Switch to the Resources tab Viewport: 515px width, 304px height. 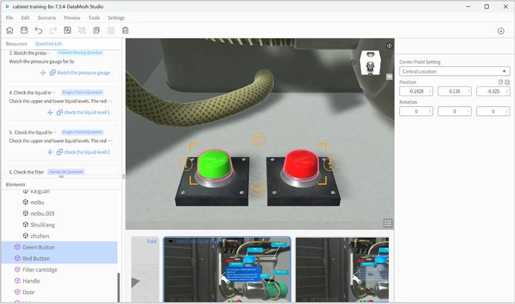tap(17, 44)
